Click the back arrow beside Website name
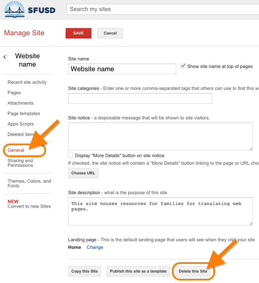Image resolution: width=259 pixels, height=283 pixels. 5,57
